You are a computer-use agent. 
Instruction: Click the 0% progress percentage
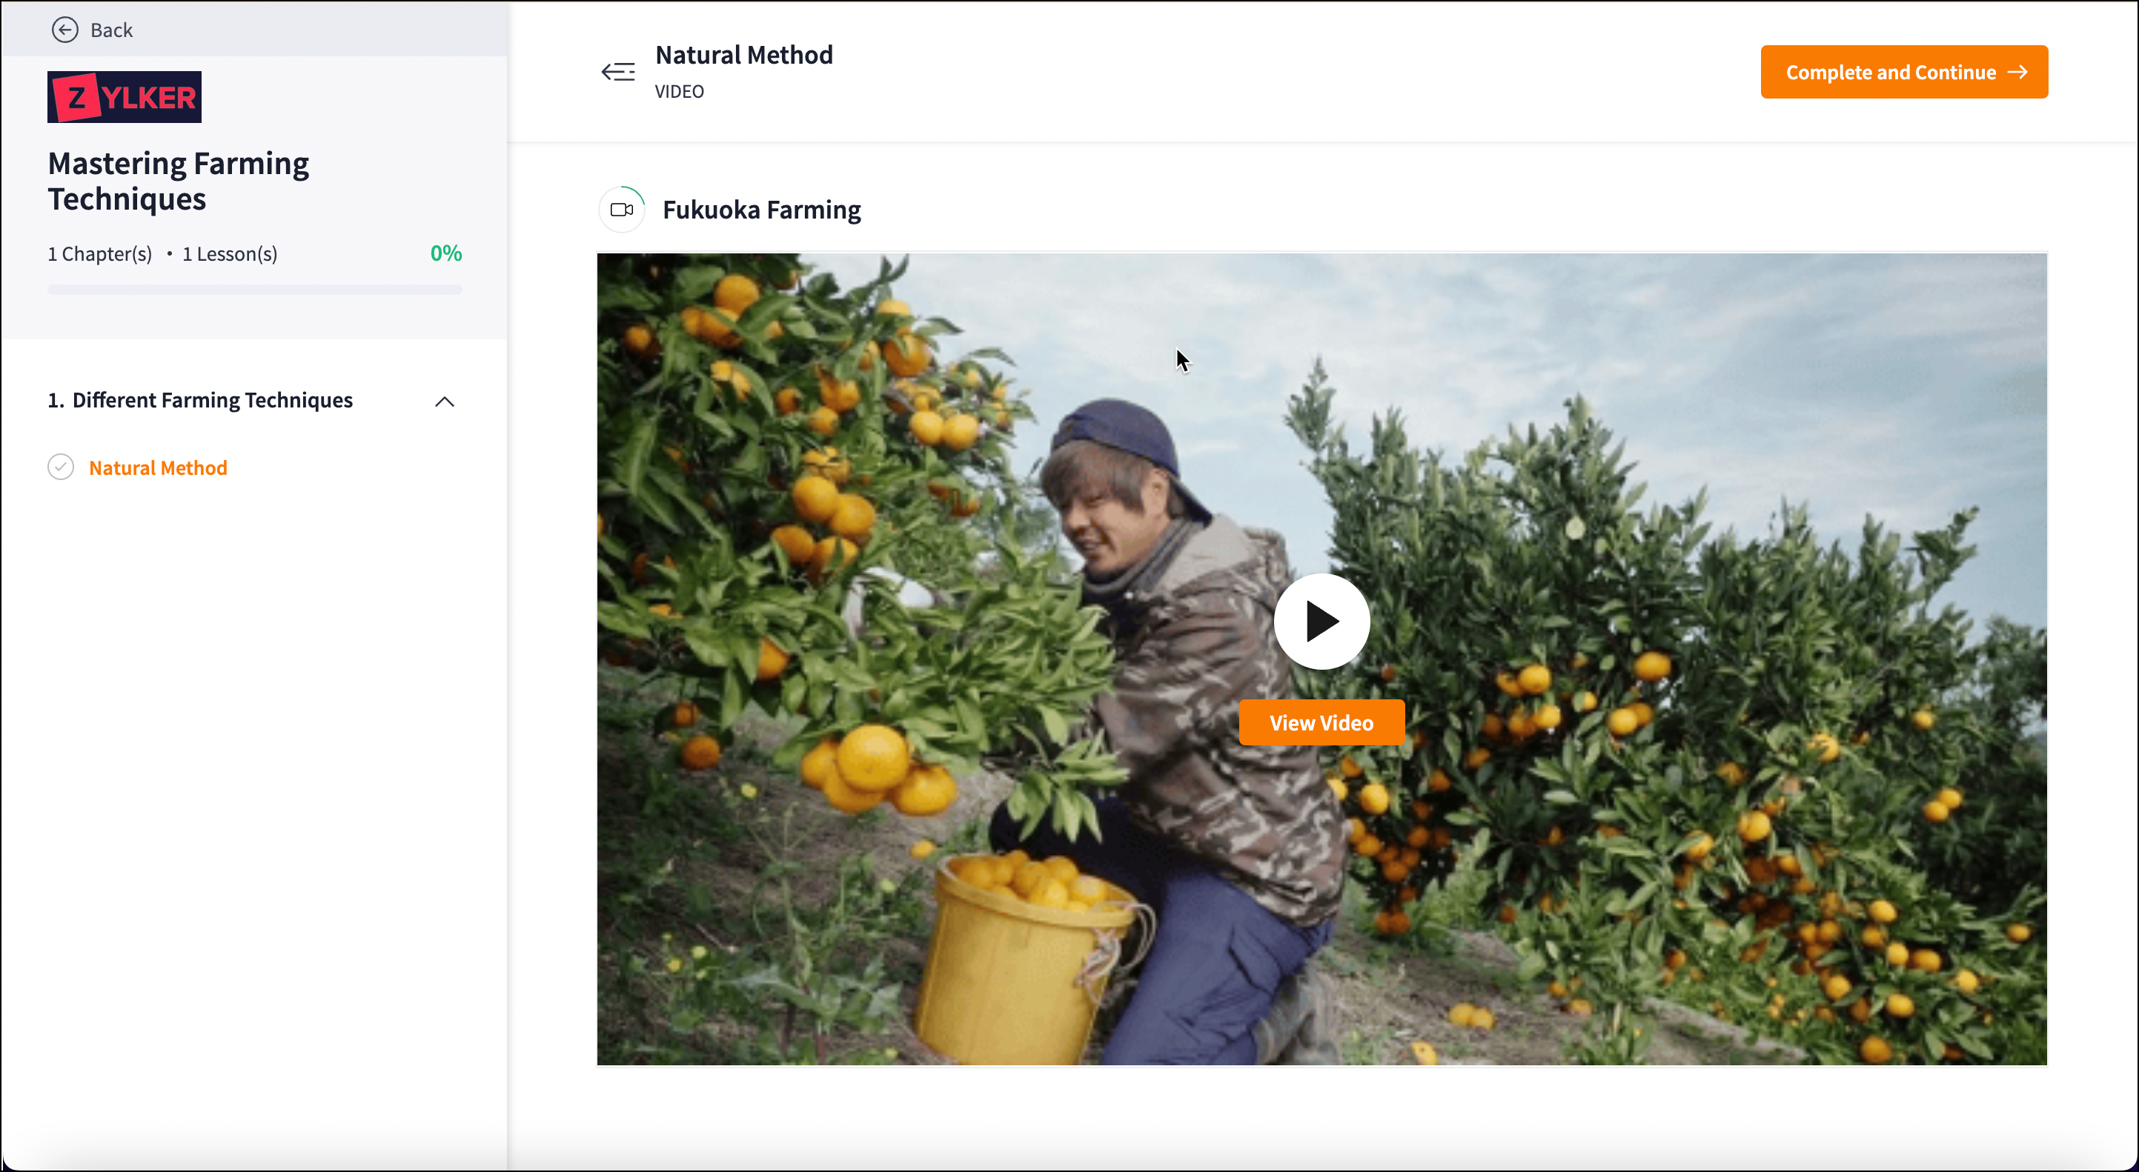coord(446,253)
